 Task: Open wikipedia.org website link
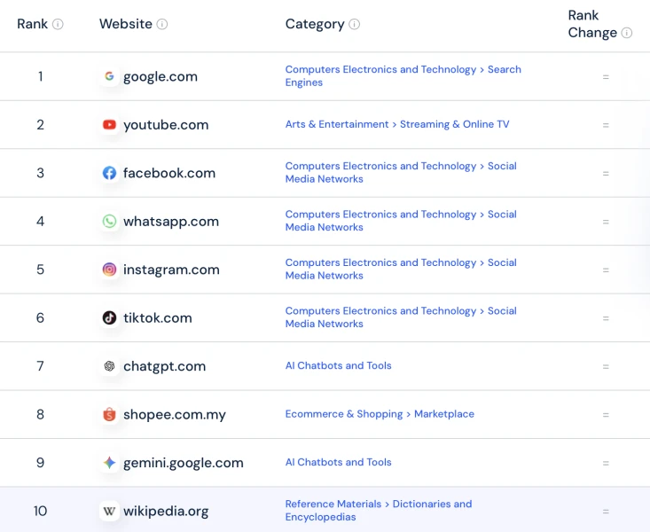tap(166, 512)
